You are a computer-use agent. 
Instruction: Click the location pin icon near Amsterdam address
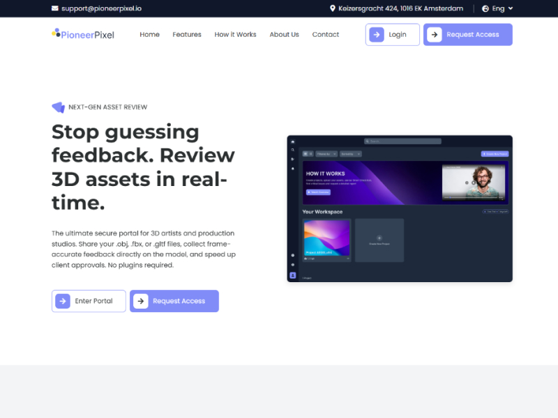coord(333,8)
